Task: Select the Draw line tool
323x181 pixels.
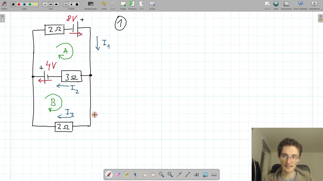Action: (x=187, y=174)
